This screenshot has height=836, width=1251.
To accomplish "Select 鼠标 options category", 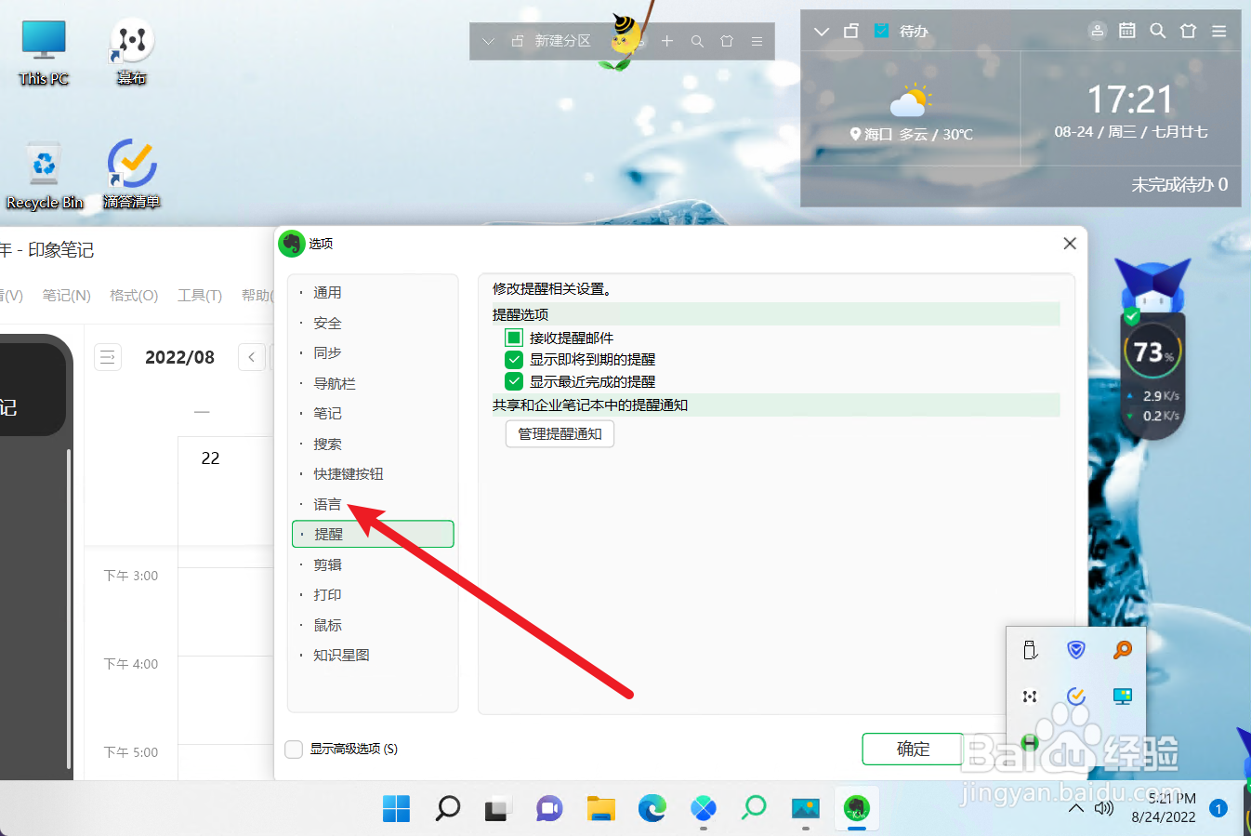I will coord(373,625).
